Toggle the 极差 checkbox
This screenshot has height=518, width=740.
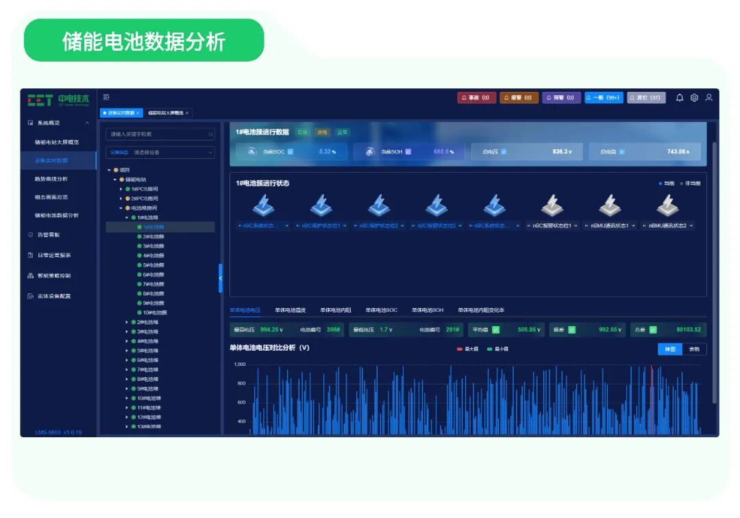(572, 330)
